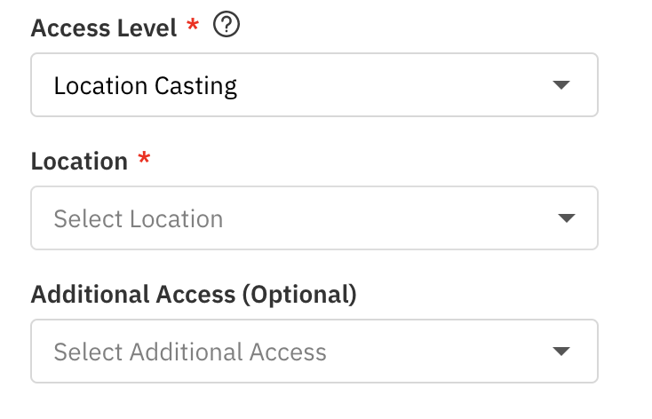Click the Access Level field label

point(103,28)
